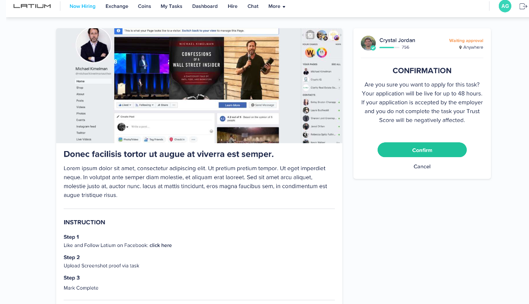Click Learn More in the Facebook screenshot
Image resolution: width=529 pixels, height=304 pixels.
[x=232, y=105]
